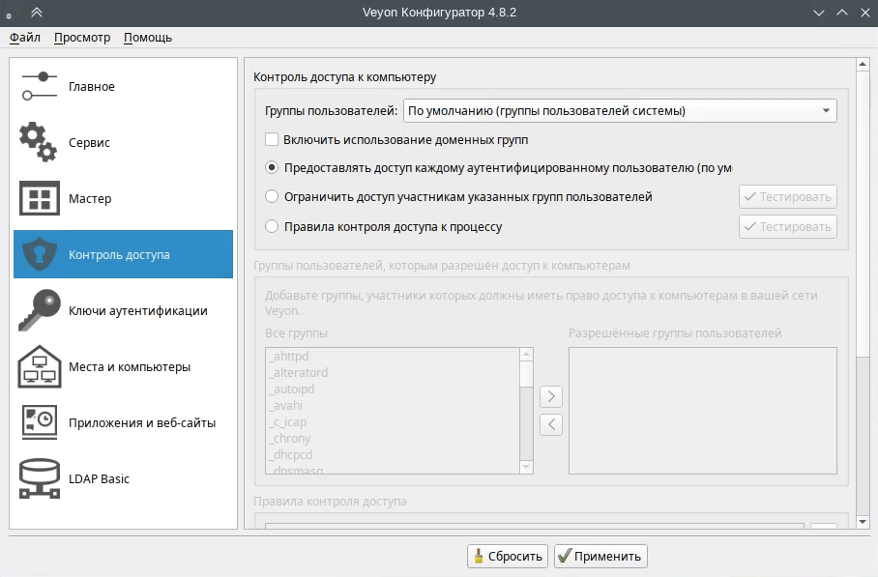878x577 pixels.
Task: Open the Сервис gears icon
Action: 39,142
